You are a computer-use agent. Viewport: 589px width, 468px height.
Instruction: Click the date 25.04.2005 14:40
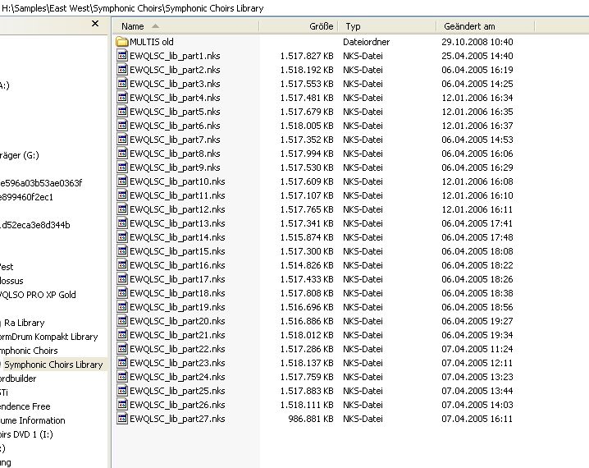tap(477, 56)
